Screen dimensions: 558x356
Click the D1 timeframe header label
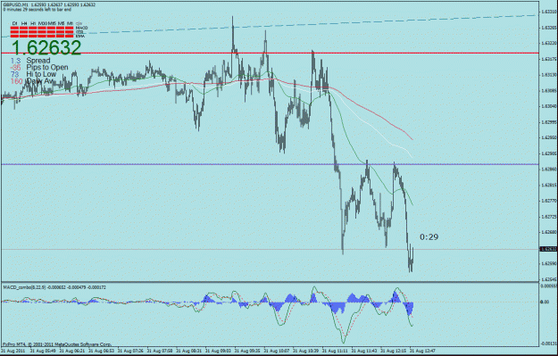[14, 23]
